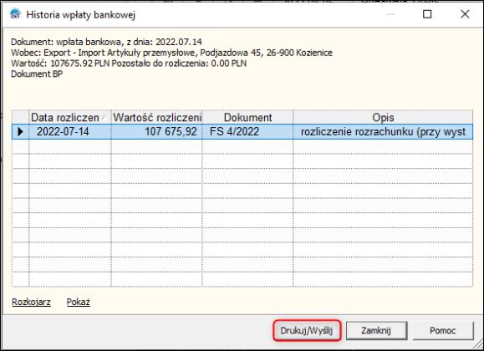The height and width of the screenshot is (351, 484).
Task: Close the dialog with the Zamknij button
Action: click(376, 331)
